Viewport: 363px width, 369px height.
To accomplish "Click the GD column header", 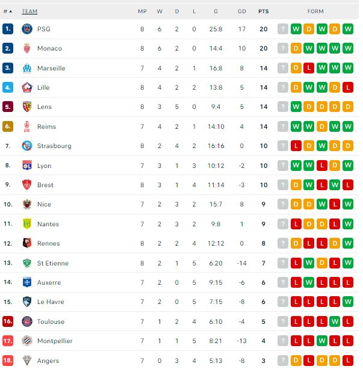I will tap(241, 11).
